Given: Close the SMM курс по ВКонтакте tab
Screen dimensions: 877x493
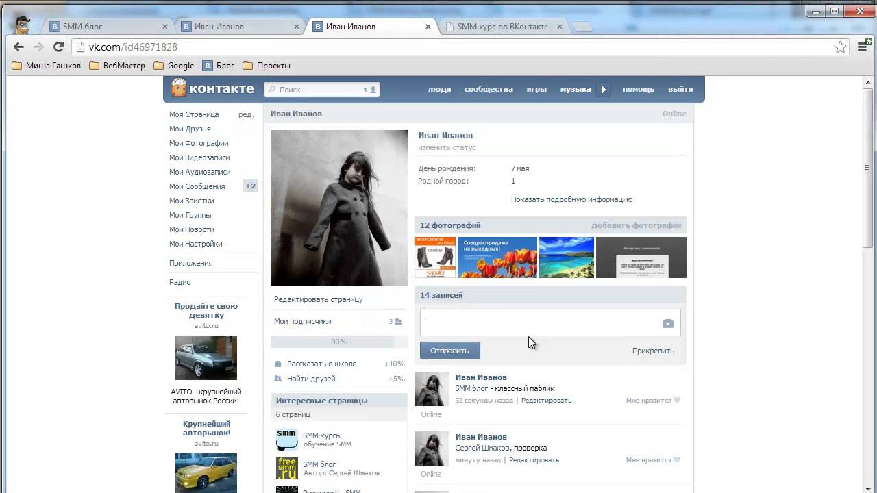Looking at the screenshot, I should pyautogui.click(x=560, y=27).
